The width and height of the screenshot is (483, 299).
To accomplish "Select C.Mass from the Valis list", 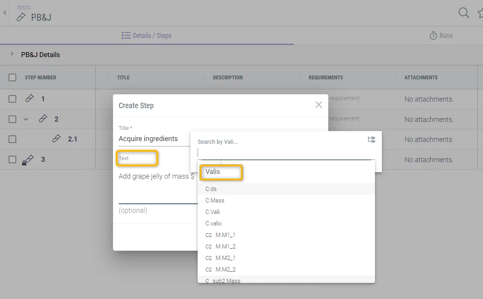I will click(x=215, y=200).
